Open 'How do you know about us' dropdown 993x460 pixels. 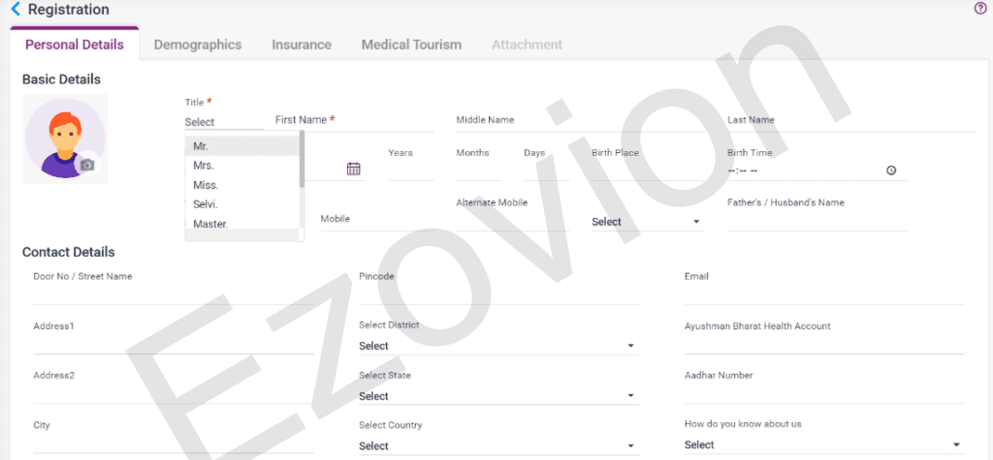point(822,445)
